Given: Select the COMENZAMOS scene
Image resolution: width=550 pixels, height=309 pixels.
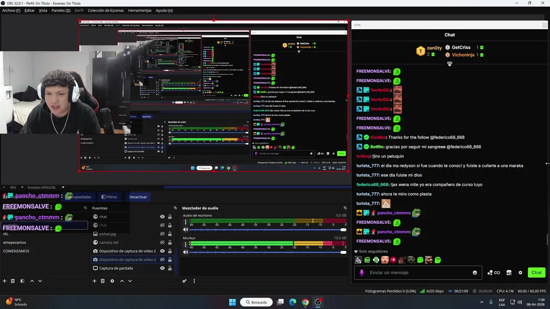Looking at the screenshot, I should click(44, 251).
